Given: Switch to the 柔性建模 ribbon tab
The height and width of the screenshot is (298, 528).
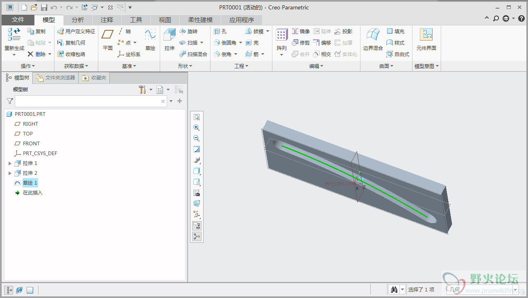Looking at the screenshot, I should [200, 20].
